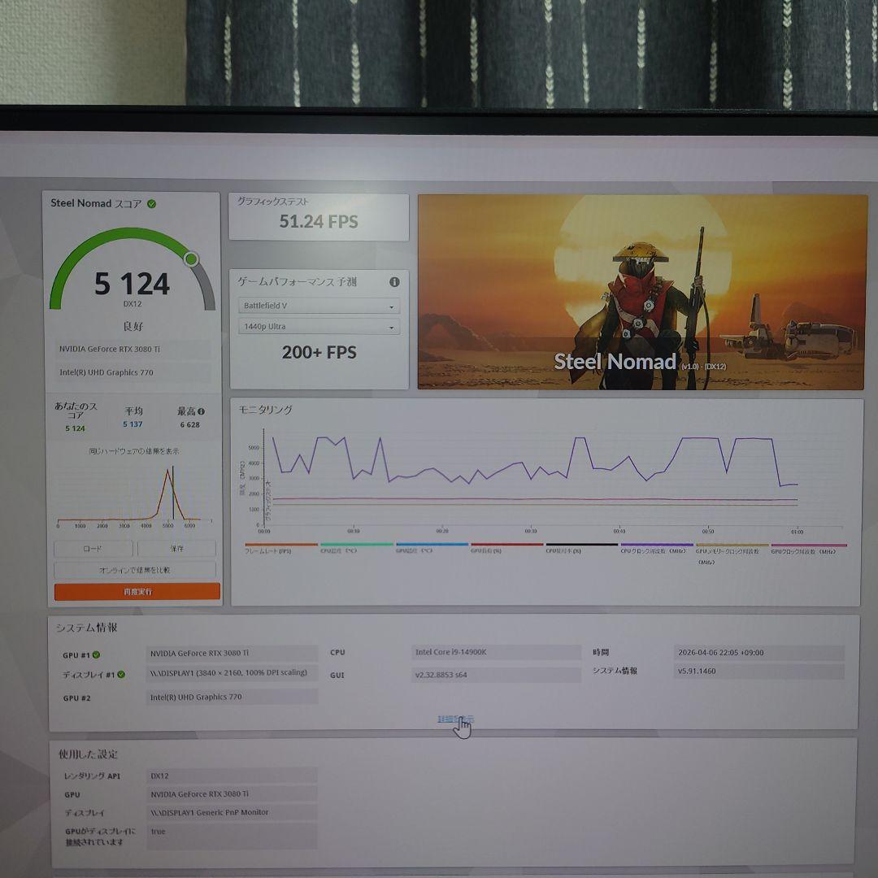Toggle フレームレート (FPS) legend series
The width and height of the screenshot is (878, 878).
coord(280,548)
